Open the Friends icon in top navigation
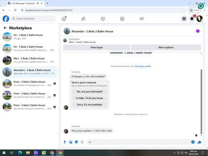The image size is (208, 156). [83, 19]
